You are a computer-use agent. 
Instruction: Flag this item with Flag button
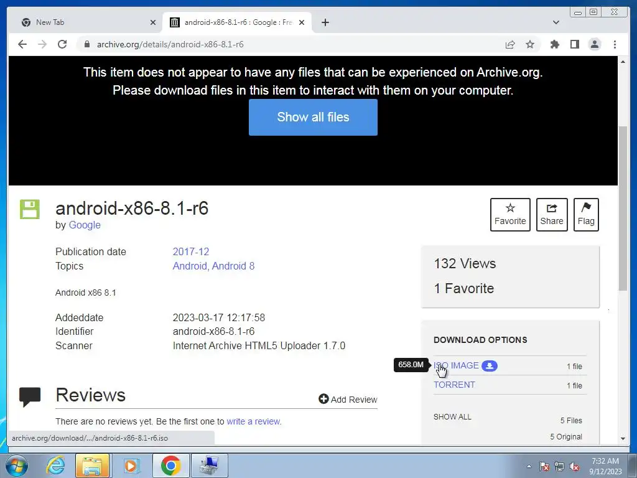pos(586,215)
